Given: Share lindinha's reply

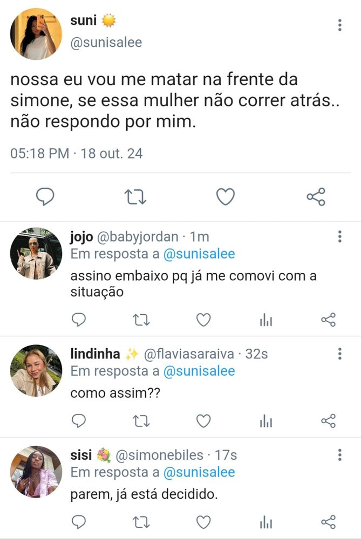Looking at the screenshot, I should [x=328, y=420].
